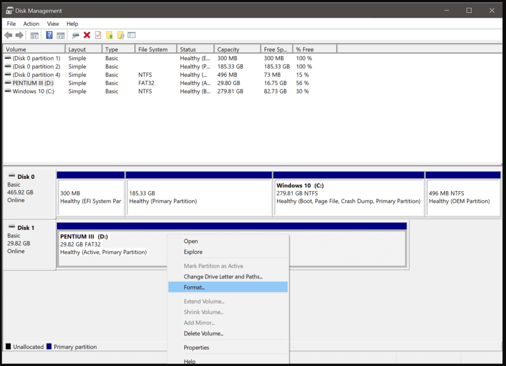The image size is (506, 366).
Task: Open the Action menu
Action: tap(31, 23)
